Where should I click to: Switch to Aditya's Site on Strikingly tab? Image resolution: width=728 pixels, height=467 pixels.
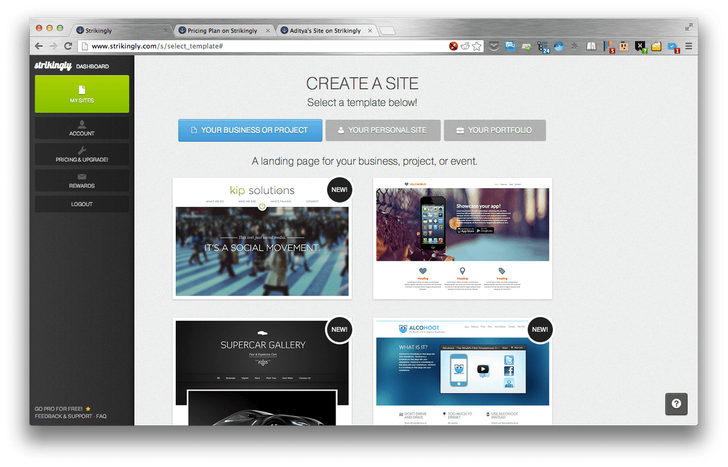pyautogui.click(x=325, y=30)
